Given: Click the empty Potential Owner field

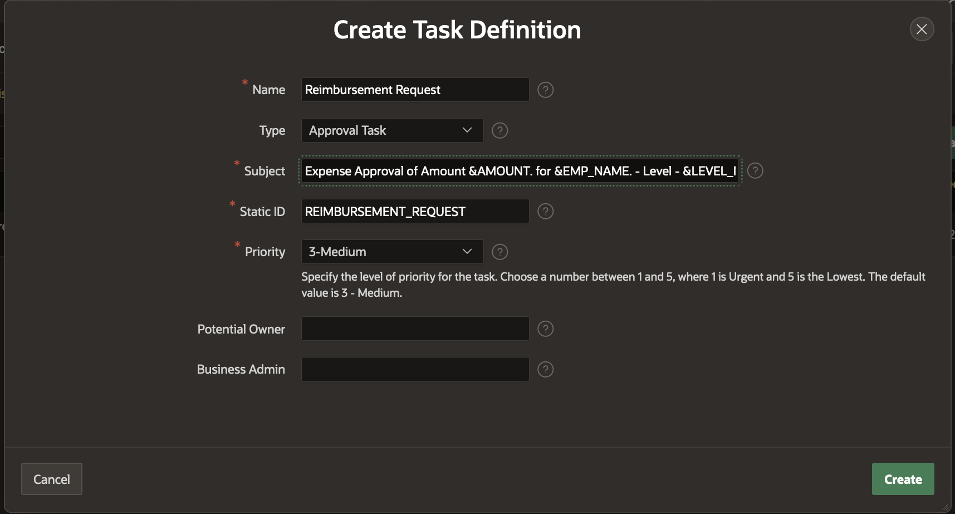Looking at the screenshot, I should pos(415,329).
